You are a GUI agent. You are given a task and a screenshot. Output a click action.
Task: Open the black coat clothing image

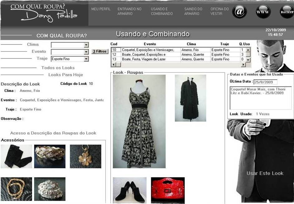coord(190,98)
